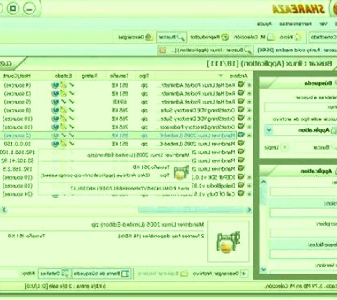Screen dimensions: 337x300
Task: Click the up arrow of Application panel scrollbar
Action: click(x=264, y=182)
